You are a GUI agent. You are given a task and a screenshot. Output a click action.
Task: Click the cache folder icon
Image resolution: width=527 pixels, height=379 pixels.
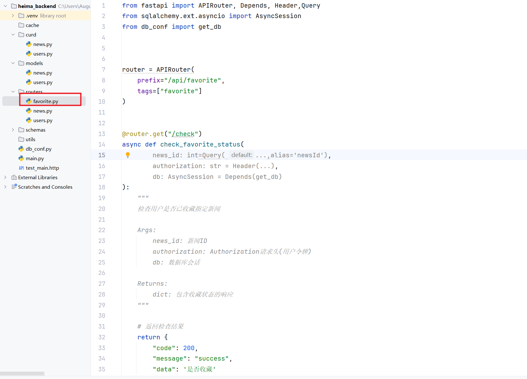click(21, 25)
